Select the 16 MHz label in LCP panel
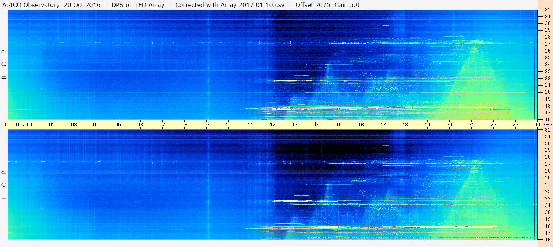 tap(547, 239)
